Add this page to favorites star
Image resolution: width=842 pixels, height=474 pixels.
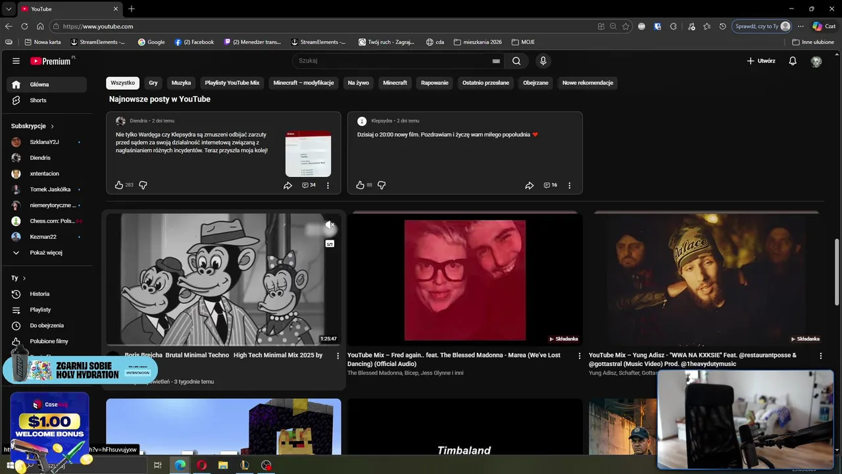click(626, 26)
